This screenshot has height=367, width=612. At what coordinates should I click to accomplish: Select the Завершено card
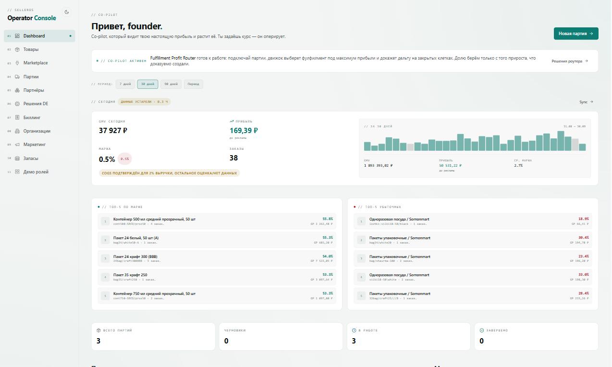[537, 336]
